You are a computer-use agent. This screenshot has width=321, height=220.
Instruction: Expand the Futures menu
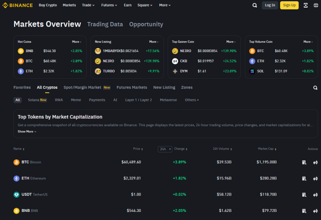click(x=109, y=5)
